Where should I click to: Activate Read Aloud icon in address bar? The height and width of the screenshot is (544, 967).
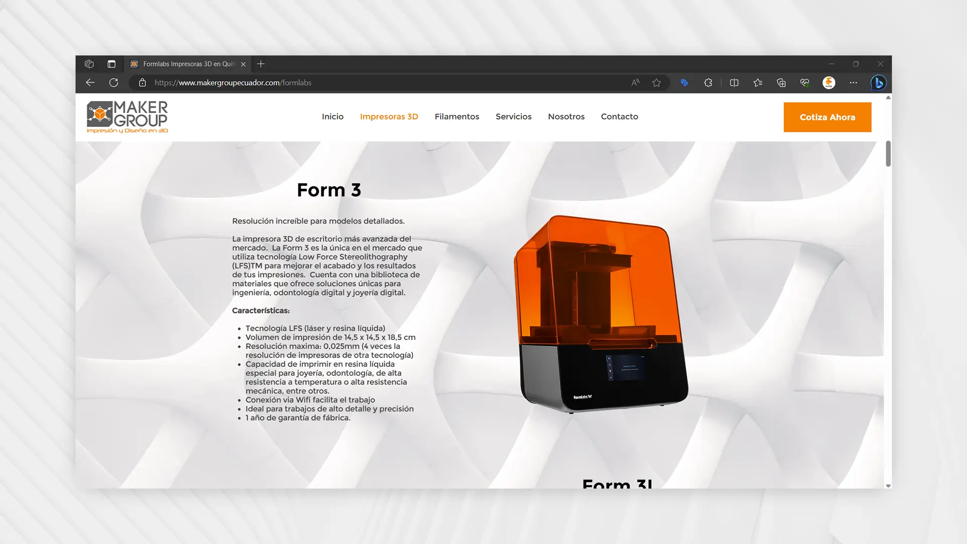click(635, 83)
